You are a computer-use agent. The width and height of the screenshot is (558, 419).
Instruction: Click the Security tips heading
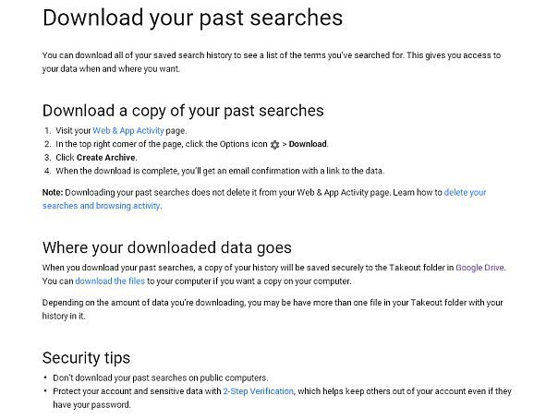coord(86,358)
